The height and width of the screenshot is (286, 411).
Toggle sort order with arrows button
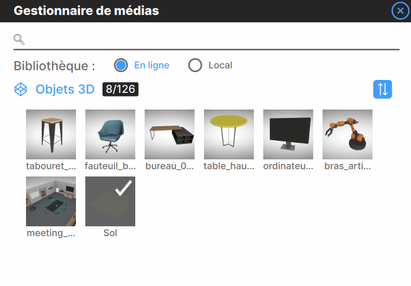click(382, 89)
